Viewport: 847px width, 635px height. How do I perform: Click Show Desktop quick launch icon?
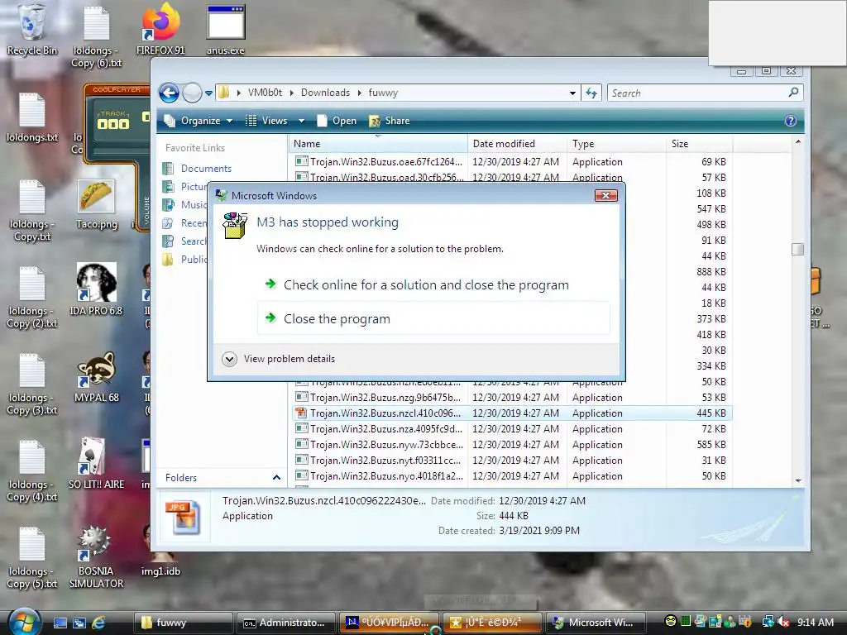pos(60,623)
